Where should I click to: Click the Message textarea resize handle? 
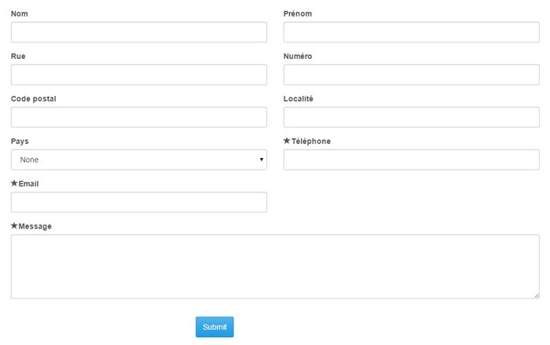coord(537,295)
